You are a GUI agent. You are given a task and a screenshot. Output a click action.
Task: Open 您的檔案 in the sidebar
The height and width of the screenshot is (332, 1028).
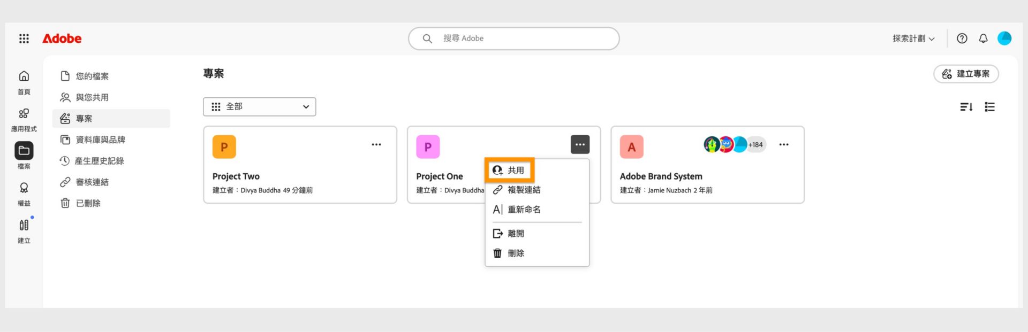coord(111,76)
